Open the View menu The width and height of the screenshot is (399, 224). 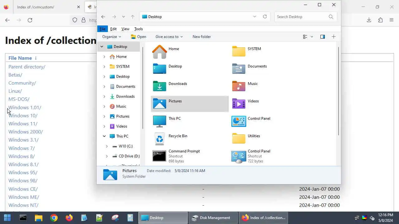125,29
